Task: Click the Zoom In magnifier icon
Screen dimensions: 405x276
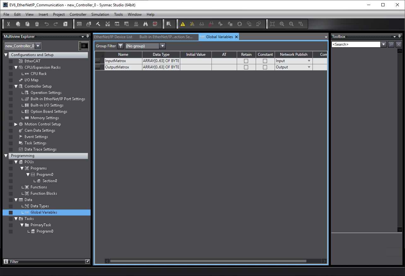Action: [x=282, y=24]
